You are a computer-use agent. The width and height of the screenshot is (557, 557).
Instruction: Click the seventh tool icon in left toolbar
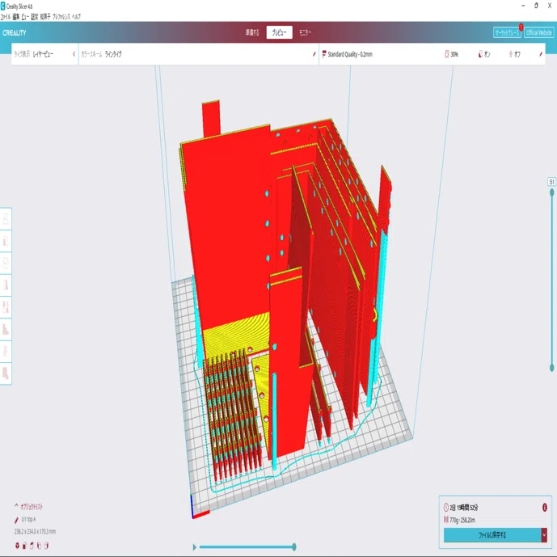(x=6, y=351)
